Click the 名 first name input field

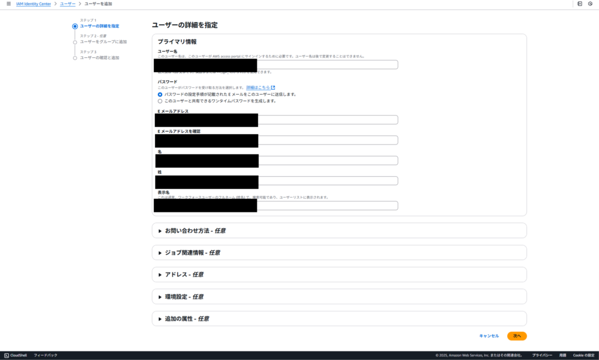tap(278, 160)
